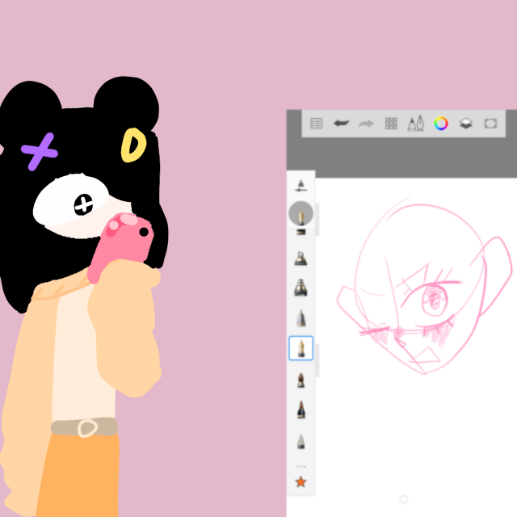Select the light grey eraser tip
This screenshot has height=517, width=517.
301,440
